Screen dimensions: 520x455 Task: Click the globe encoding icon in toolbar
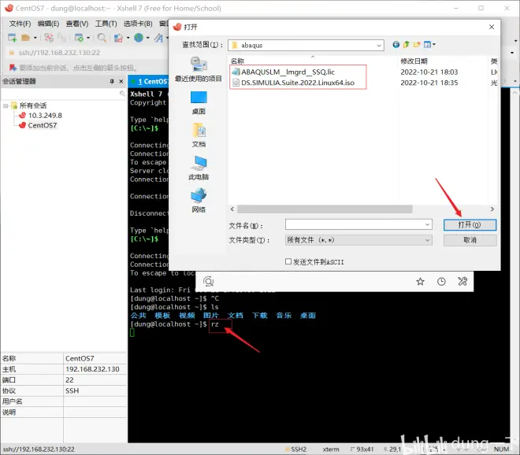click(x=139, y=38)
